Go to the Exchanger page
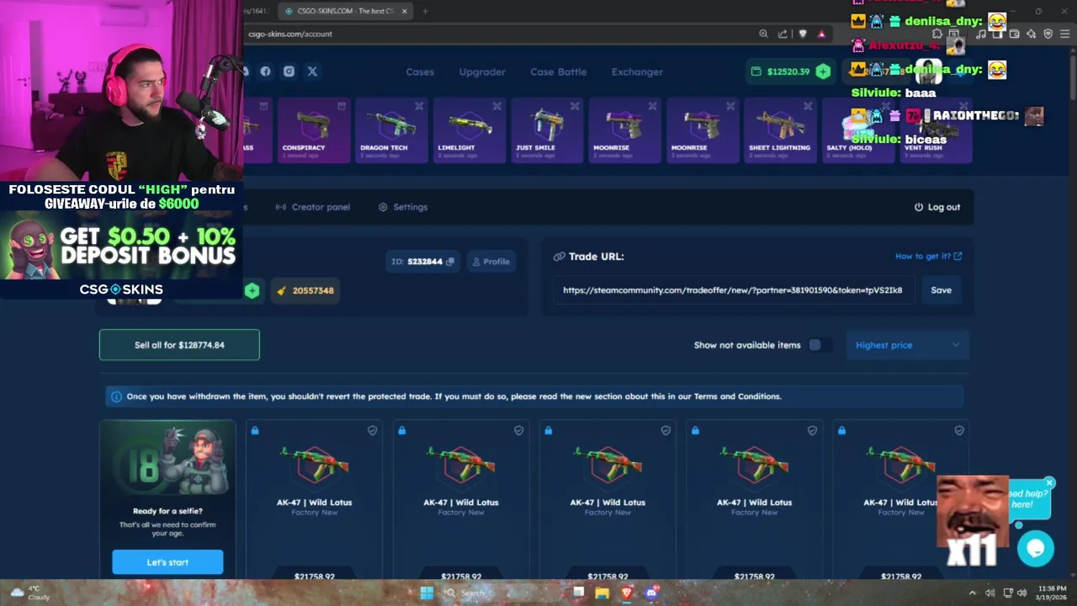This screenshot has width=1077, height=606. pyautogui.click(x=637, y=72)
